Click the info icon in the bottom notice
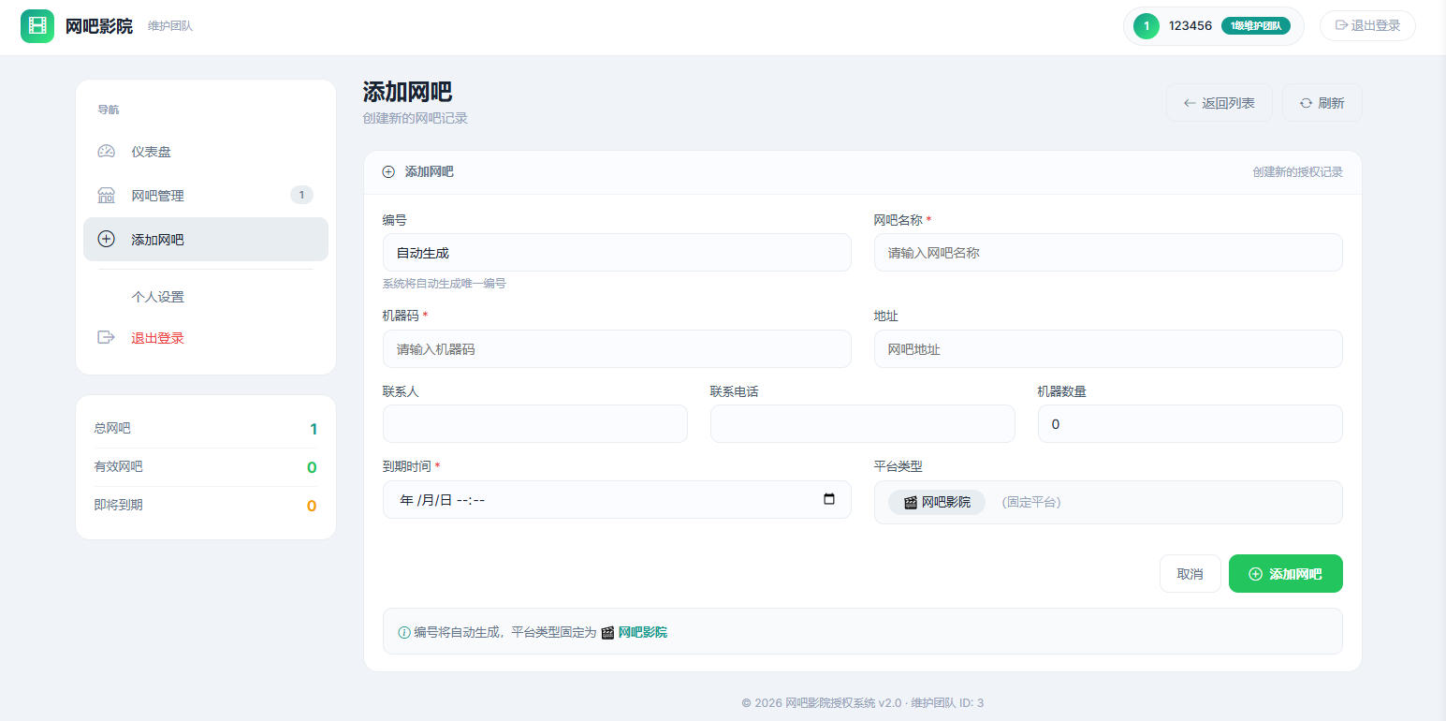Image resolution: width=1446 pixels, height=721 pixels. click(404, 632)
